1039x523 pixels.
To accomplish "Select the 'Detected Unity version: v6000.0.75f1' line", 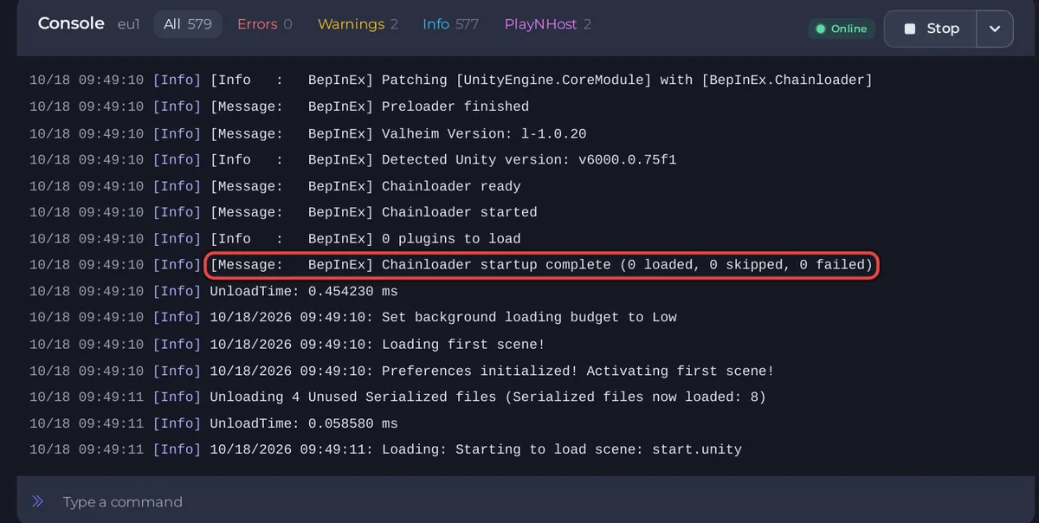I will click(x=353, y=159).
